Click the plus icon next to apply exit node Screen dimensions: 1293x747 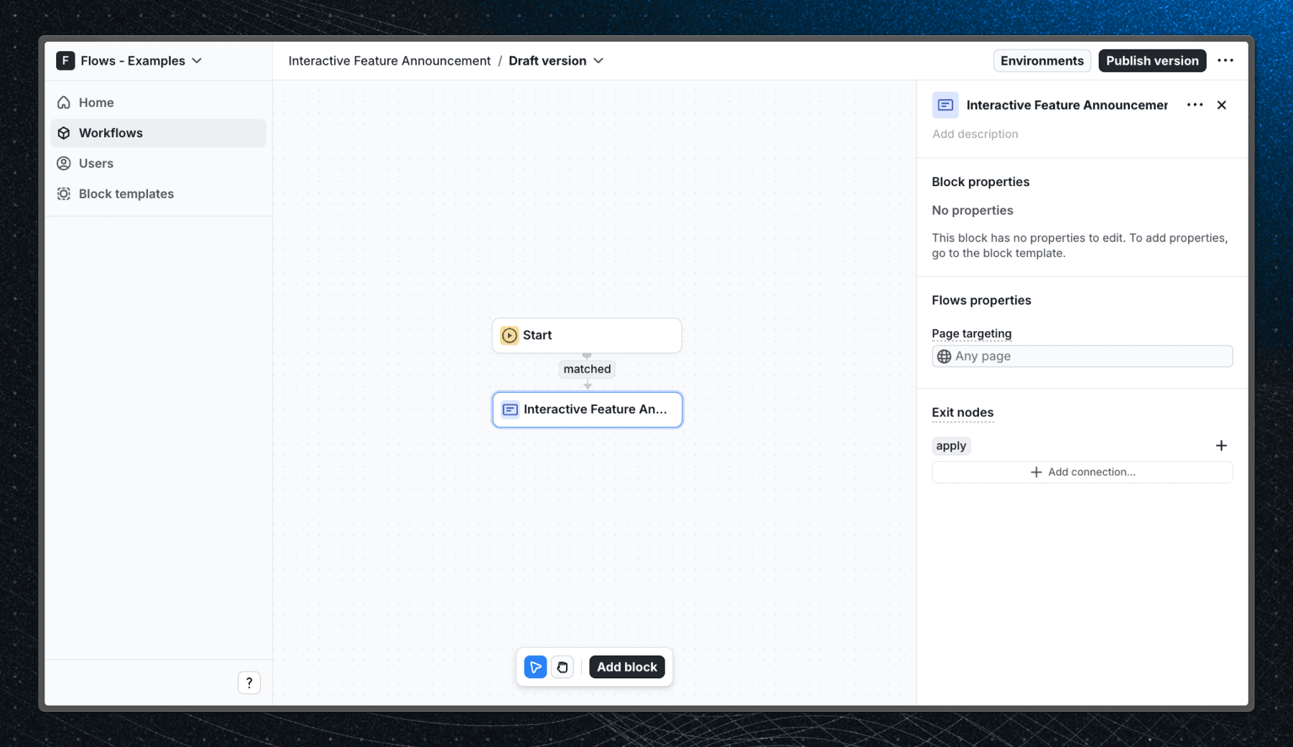point(1222,445)
